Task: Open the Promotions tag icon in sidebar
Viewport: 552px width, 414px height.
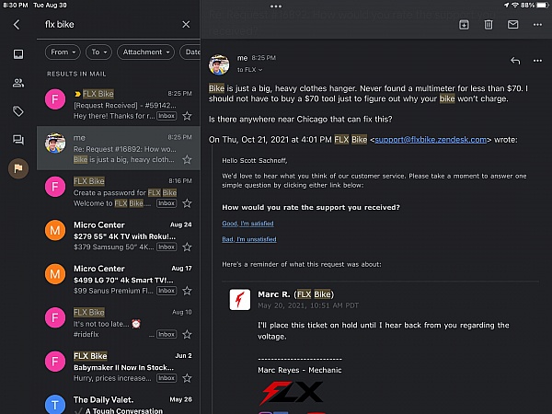Action: (x=17, y=111)
